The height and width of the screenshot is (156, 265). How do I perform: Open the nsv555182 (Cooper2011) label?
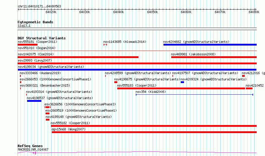point(70,123)
